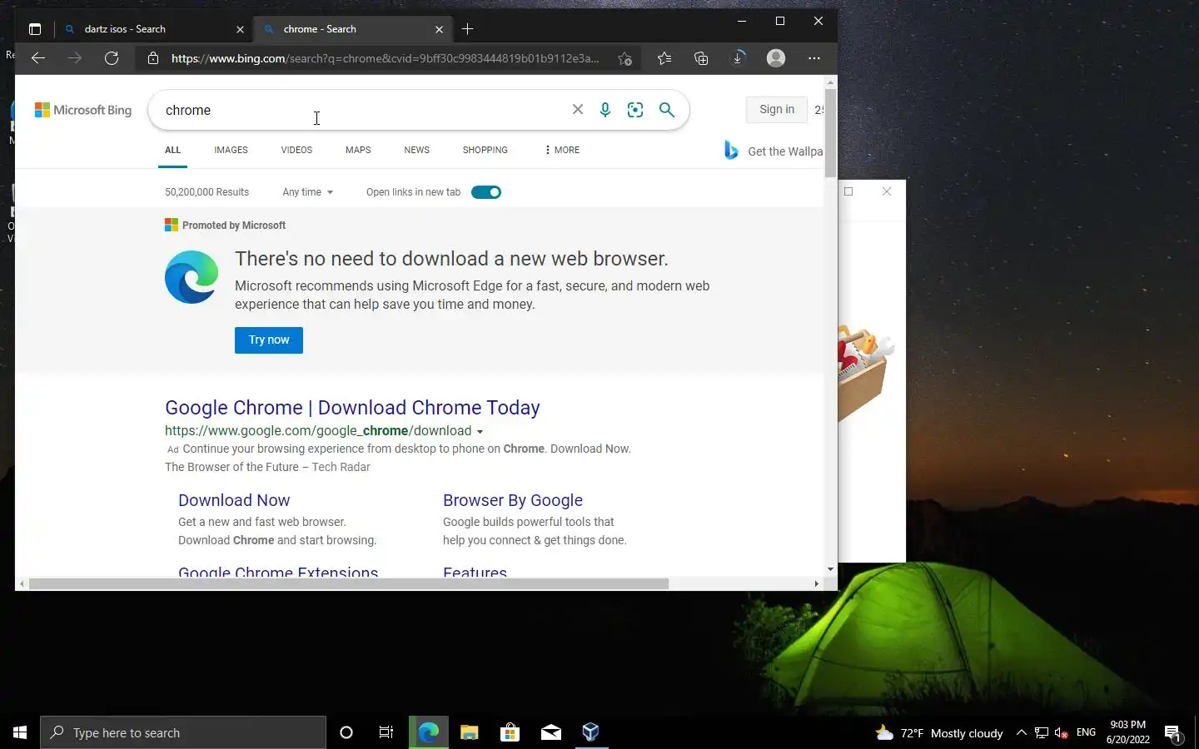Viewport: 1199px width, 749px height.
Task: Click the Windows taskbar search box
Action: click(x=183, y=732)
